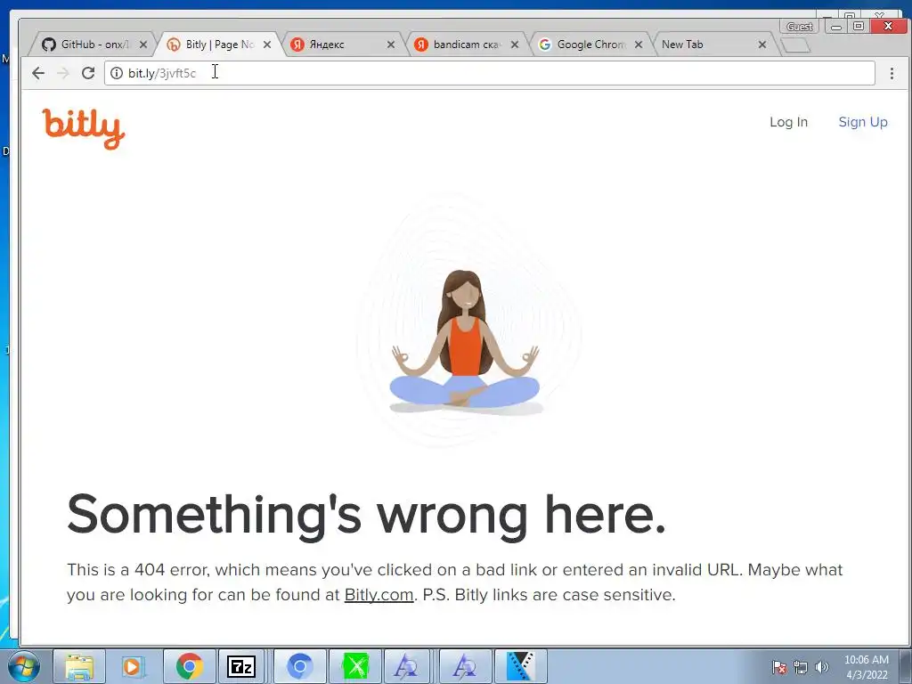Click the network tray icon
This screenshot has width=912, height=684.
coord(801,667)
